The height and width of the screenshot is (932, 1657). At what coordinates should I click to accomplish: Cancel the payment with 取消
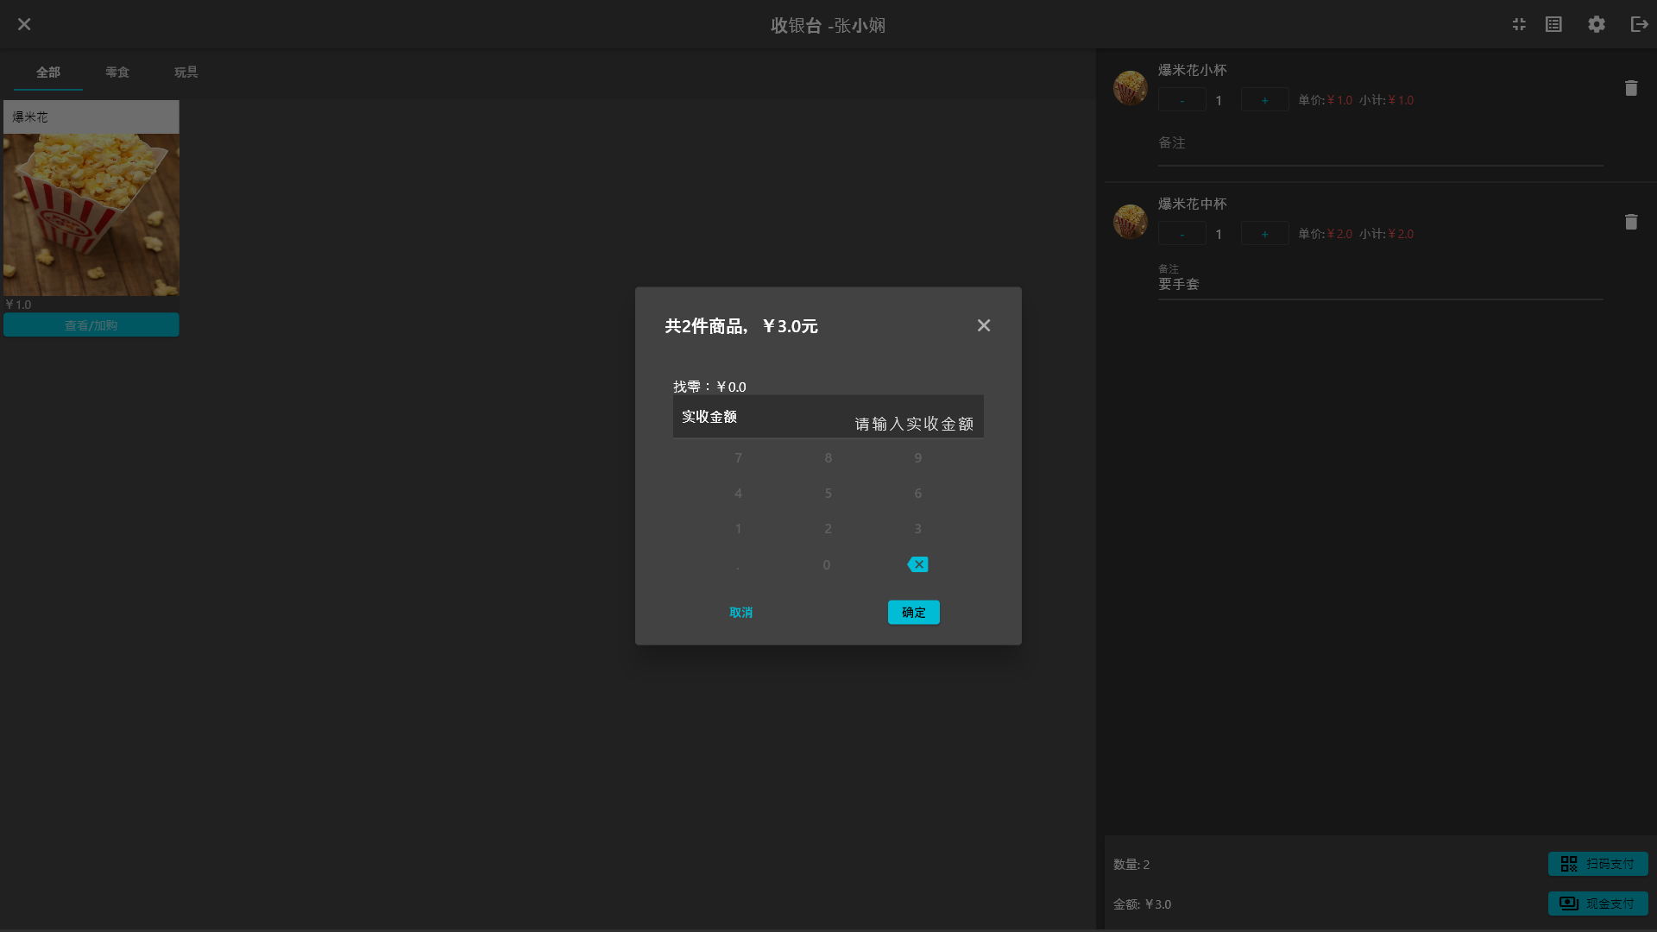[740, 612]
